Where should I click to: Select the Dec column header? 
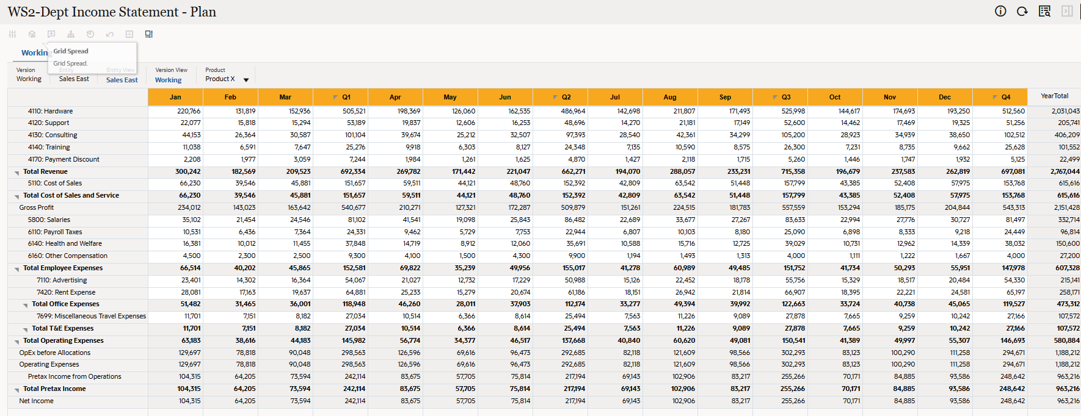coord(945,97)
